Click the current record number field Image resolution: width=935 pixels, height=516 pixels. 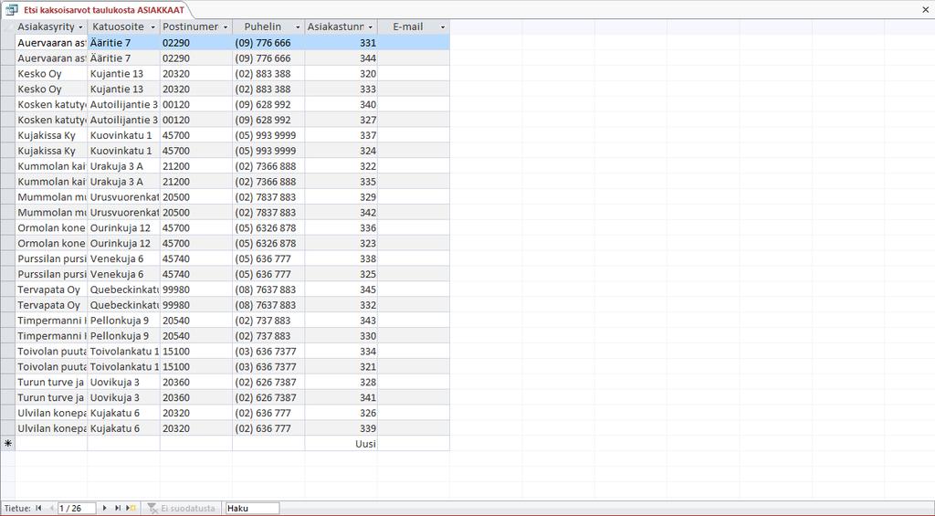[76, 509]
